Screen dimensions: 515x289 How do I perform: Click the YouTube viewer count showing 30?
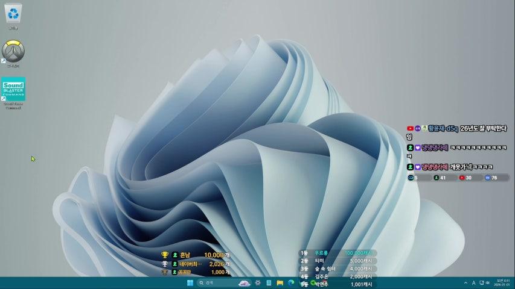465,178
